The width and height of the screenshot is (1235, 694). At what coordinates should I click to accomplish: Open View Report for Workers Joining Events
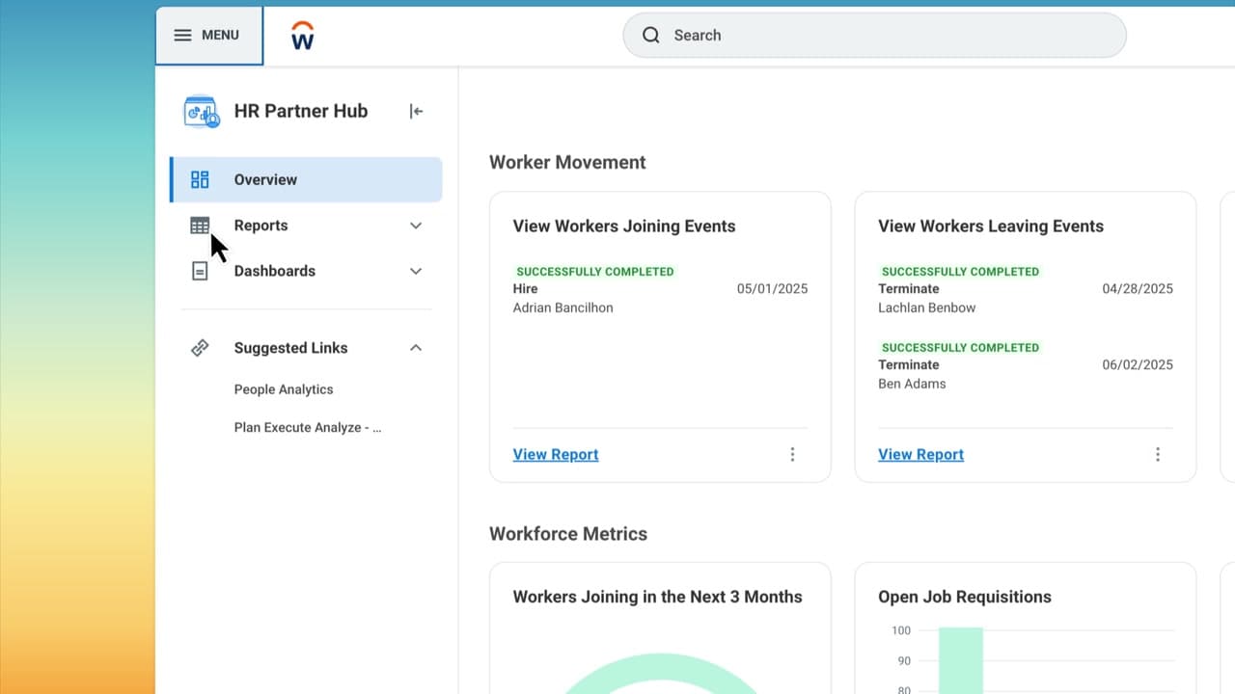point(556,454)
